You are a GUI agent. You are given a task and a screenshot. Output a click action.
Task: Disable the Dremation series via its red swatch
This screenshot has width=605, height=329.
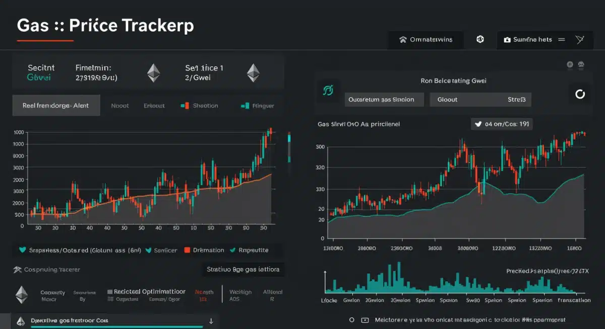(x=186, y=250)
